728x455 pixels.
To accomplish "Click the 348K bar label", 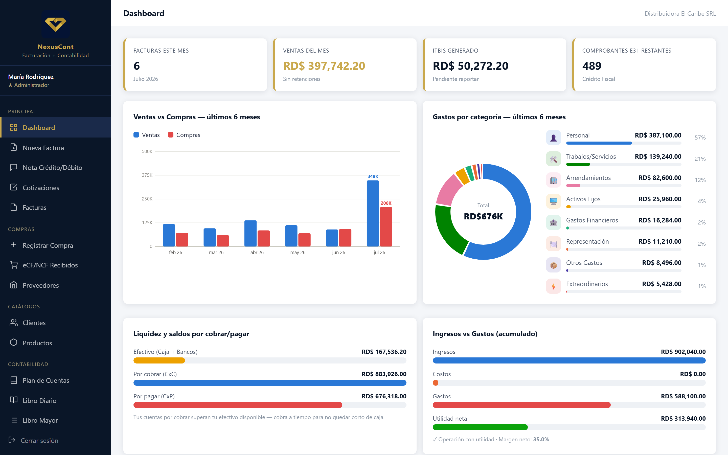I will click(373, 176).
